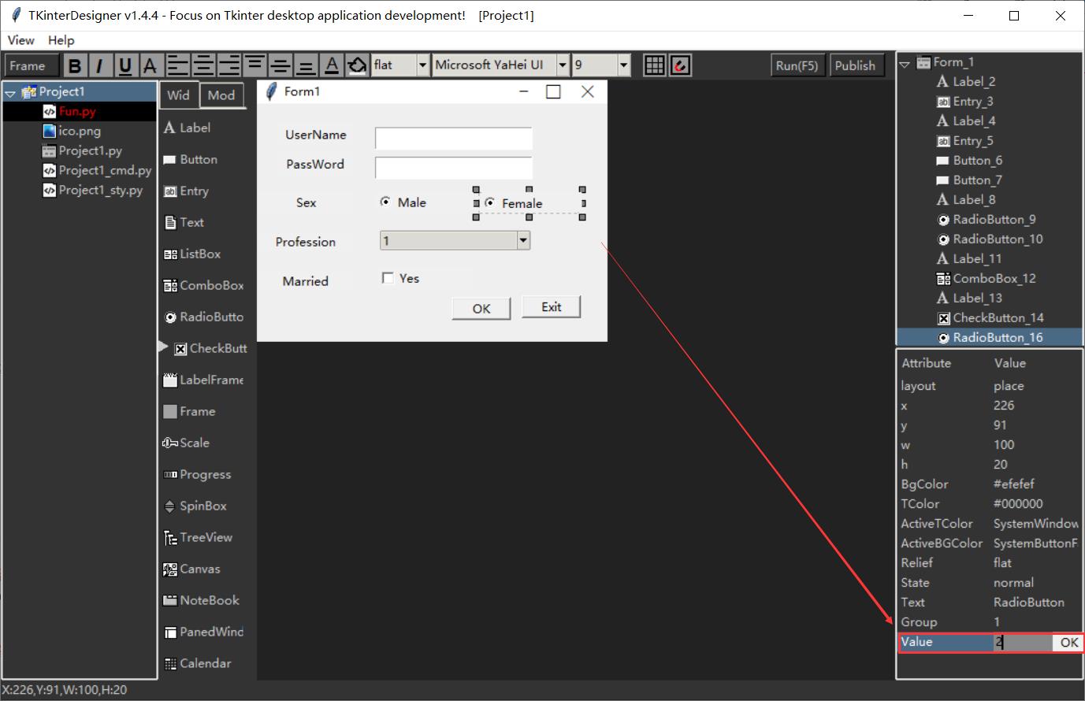Align selected widgets to horizontal center
Image resolution: width=1085 pixels, height=701 pixels.
pyautogui.click(x=203, y=65)
